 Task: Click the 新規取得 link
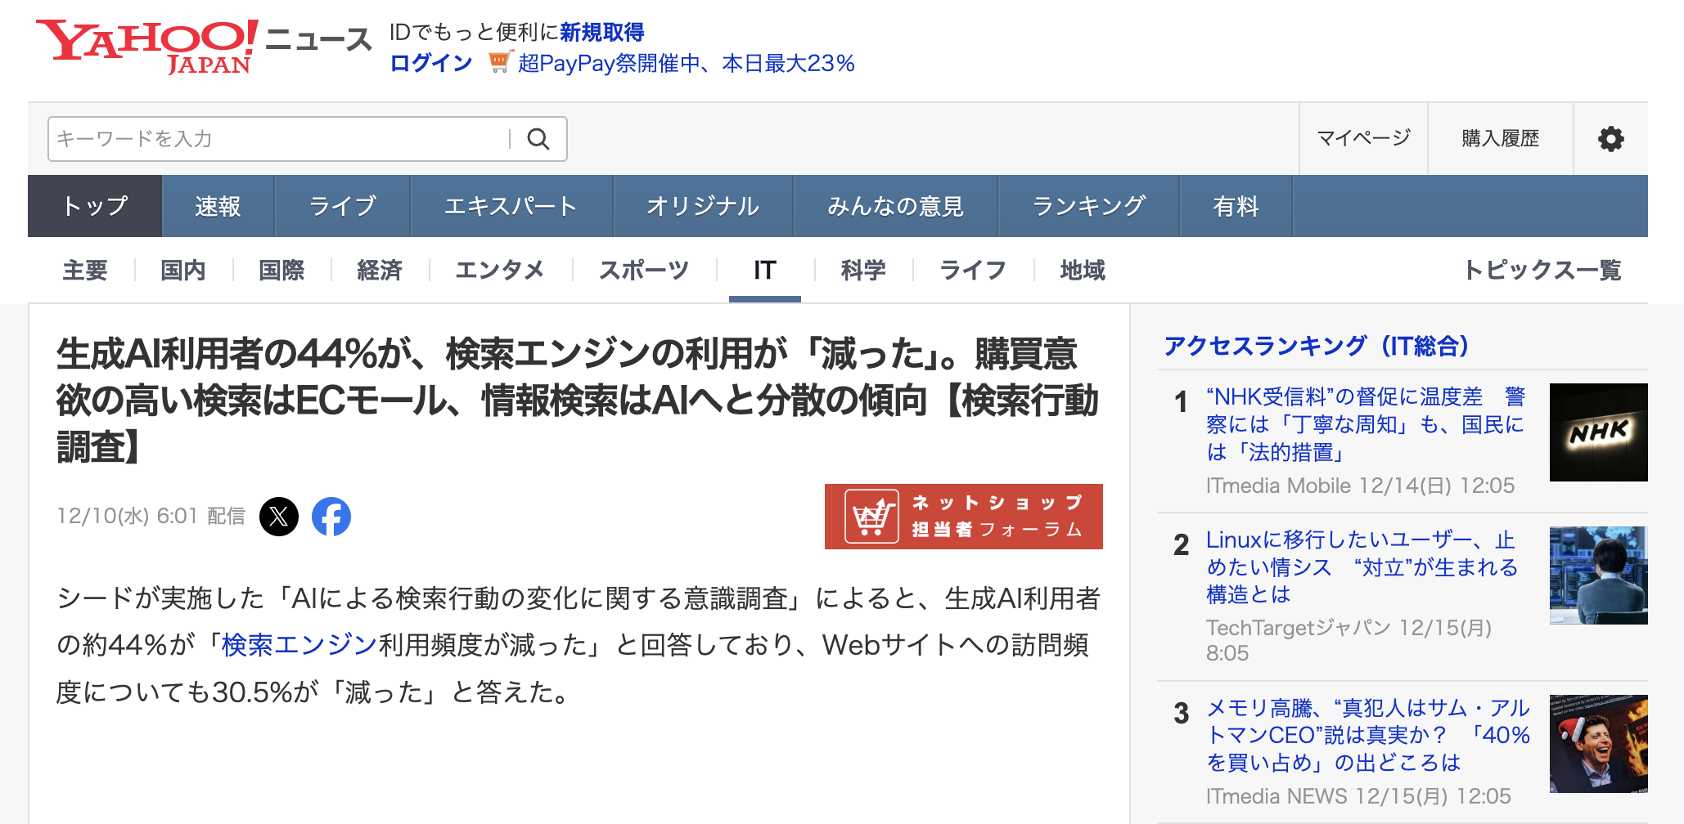click(601, 32)
